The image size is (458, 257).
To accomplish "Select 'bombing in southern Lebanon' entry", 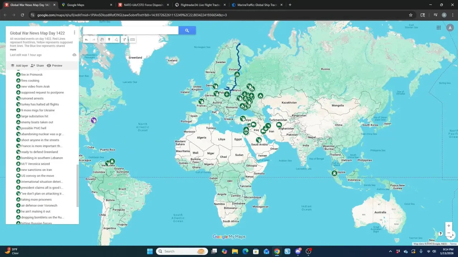I will click(42, 158).
